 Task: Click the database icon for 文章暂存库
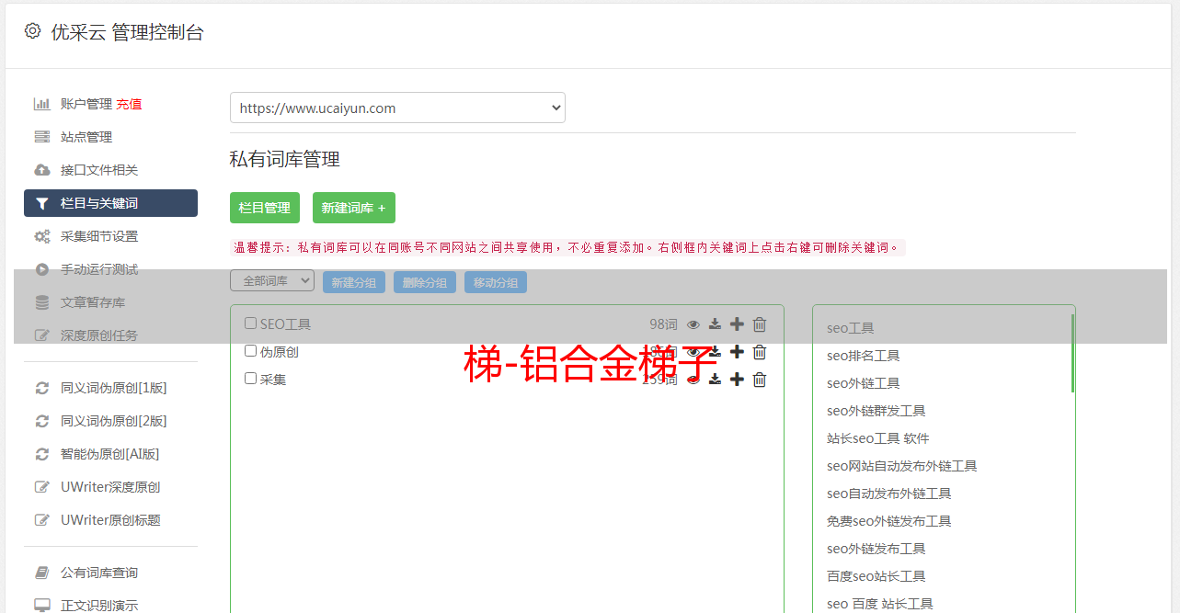pyautogui.click(x=41, y=302)
